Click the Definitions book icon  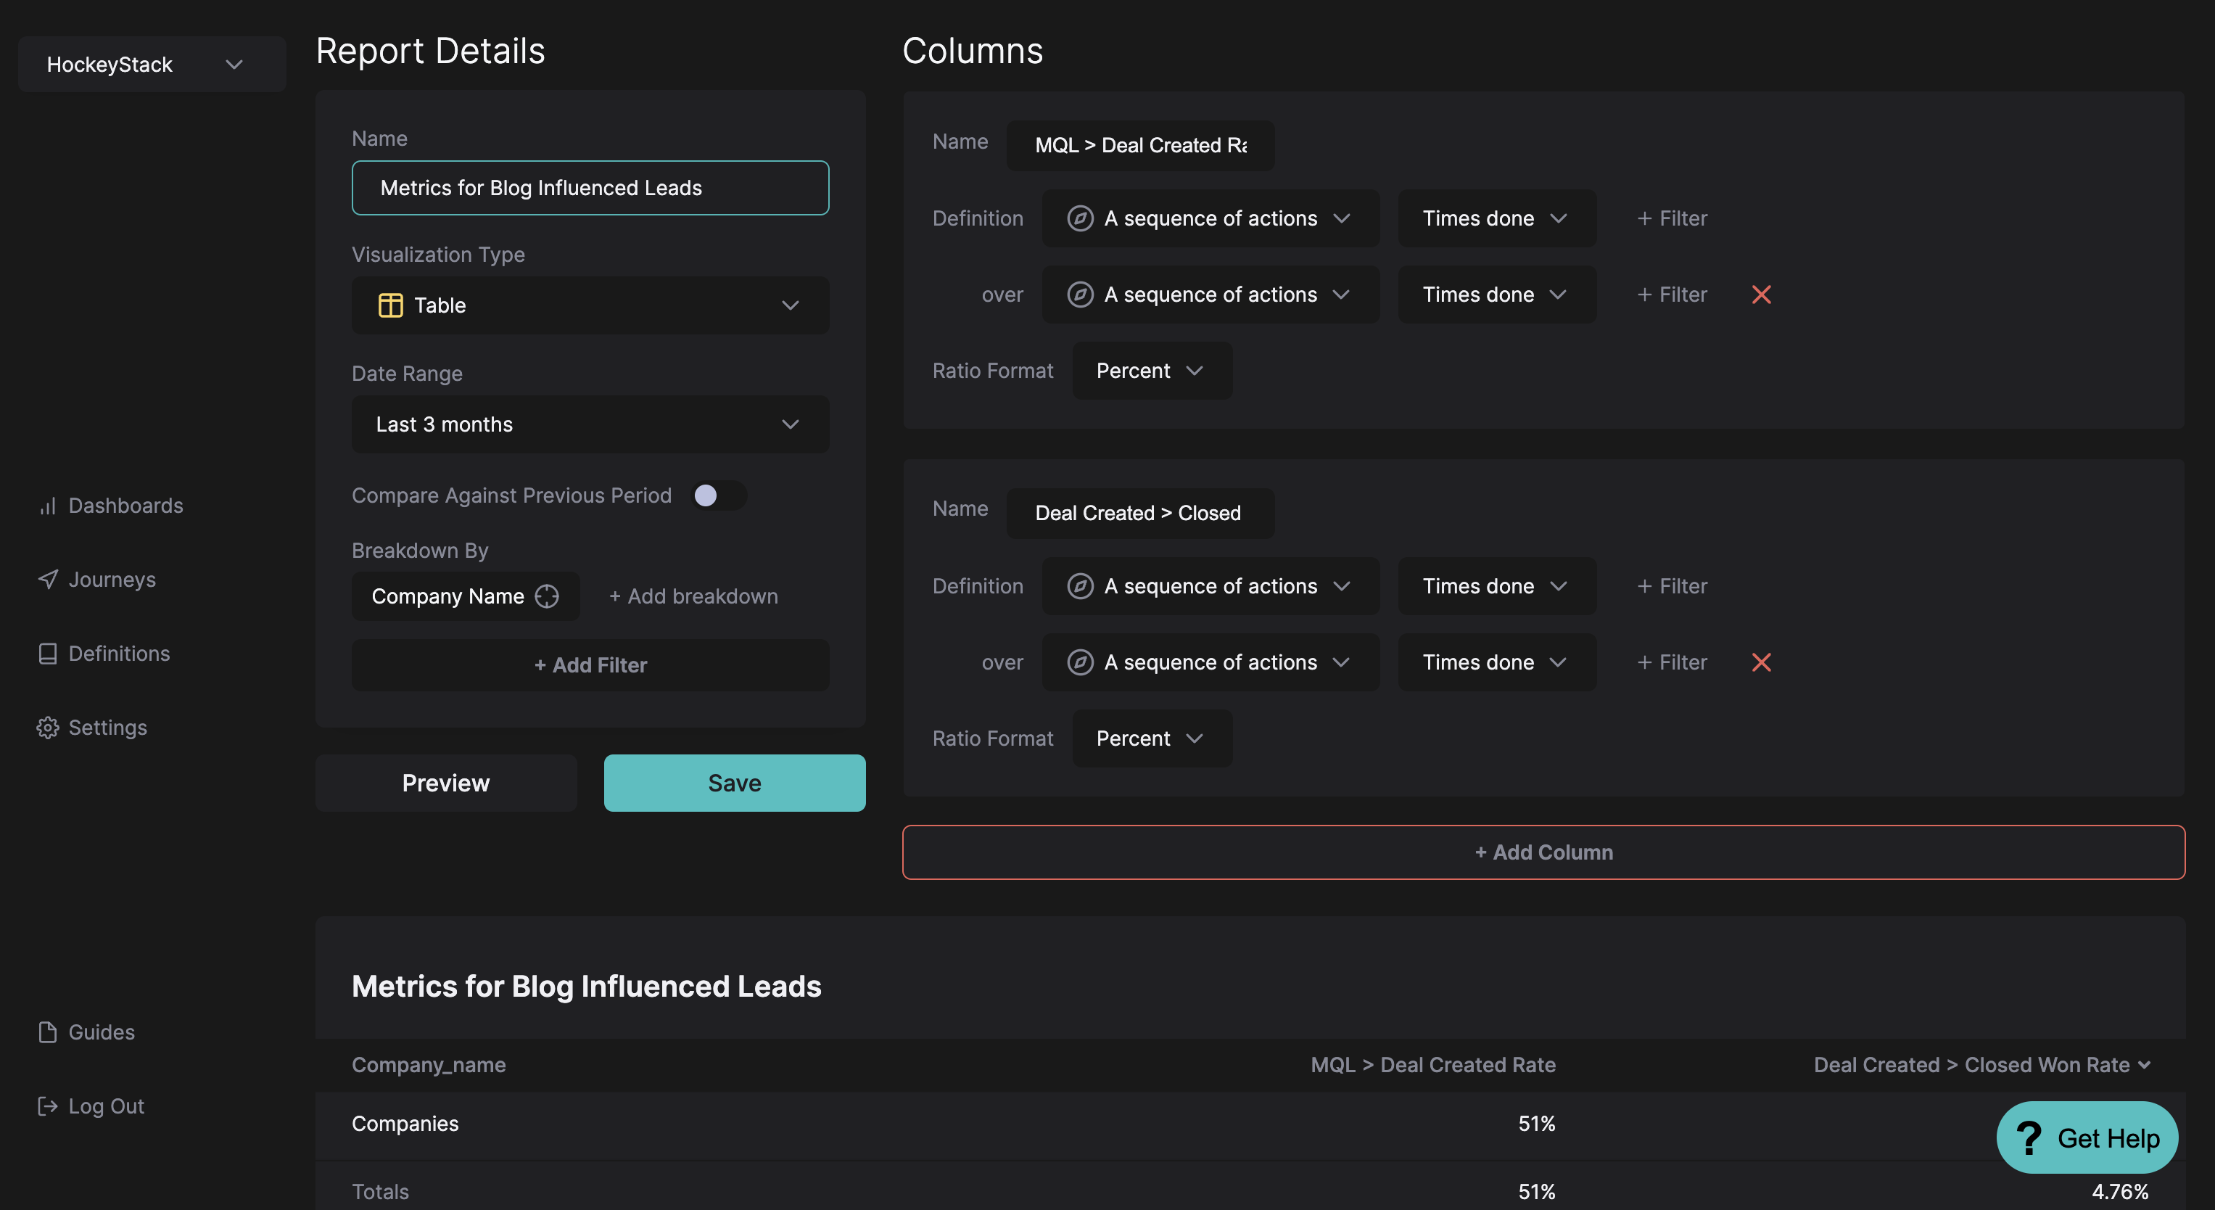tap(47, 654)
